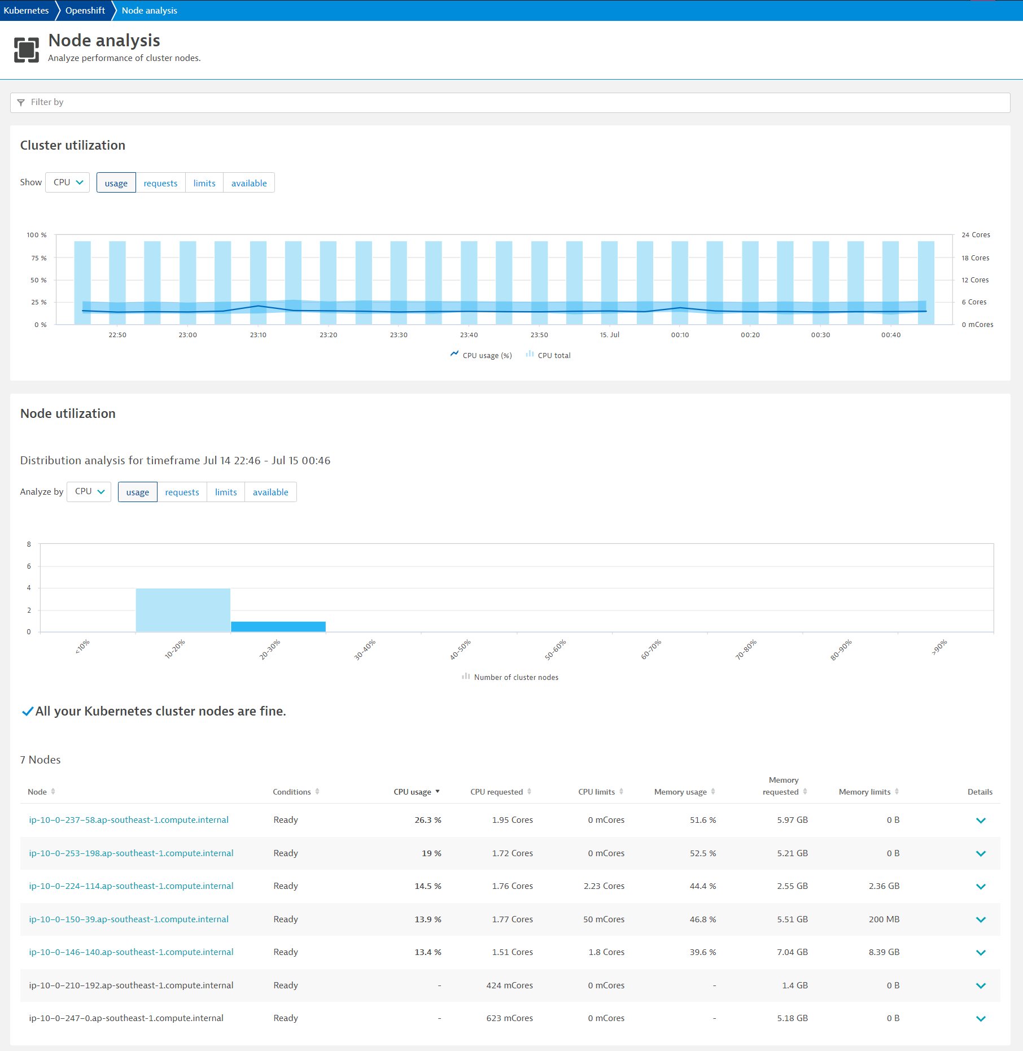Viewport: 1023px width, 1051px height.
Task: Expand details for ip-10-0-237-58 node
Action: coord(981,821)
